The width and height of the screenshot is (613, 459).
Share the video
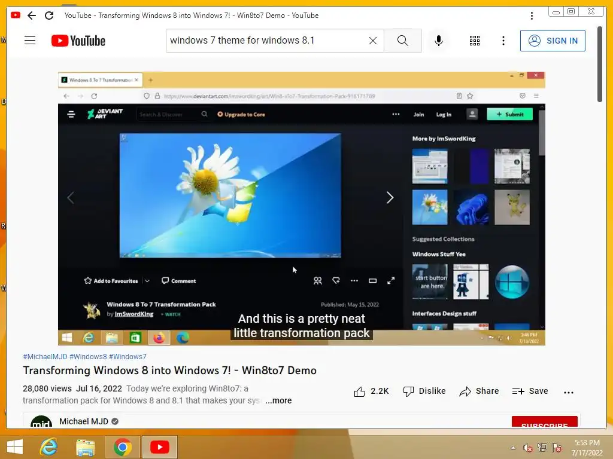479,391
